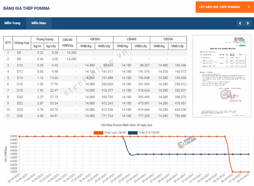The image size is (254, 186).
Task: Click the CB300 column group header
Action: (95, 39)
